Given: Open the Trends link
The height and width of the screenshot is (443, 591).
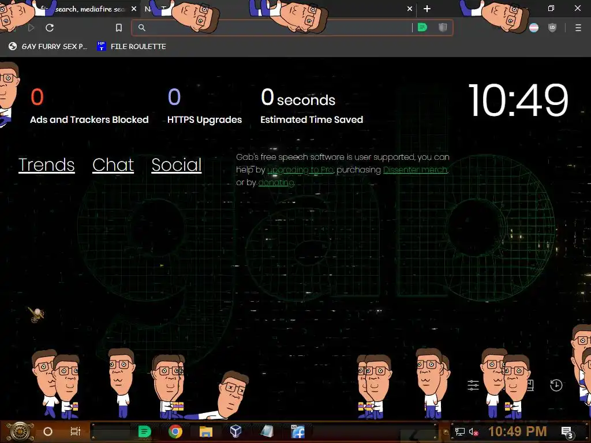Looking at the screenshot, I should (x=46, y=164).
